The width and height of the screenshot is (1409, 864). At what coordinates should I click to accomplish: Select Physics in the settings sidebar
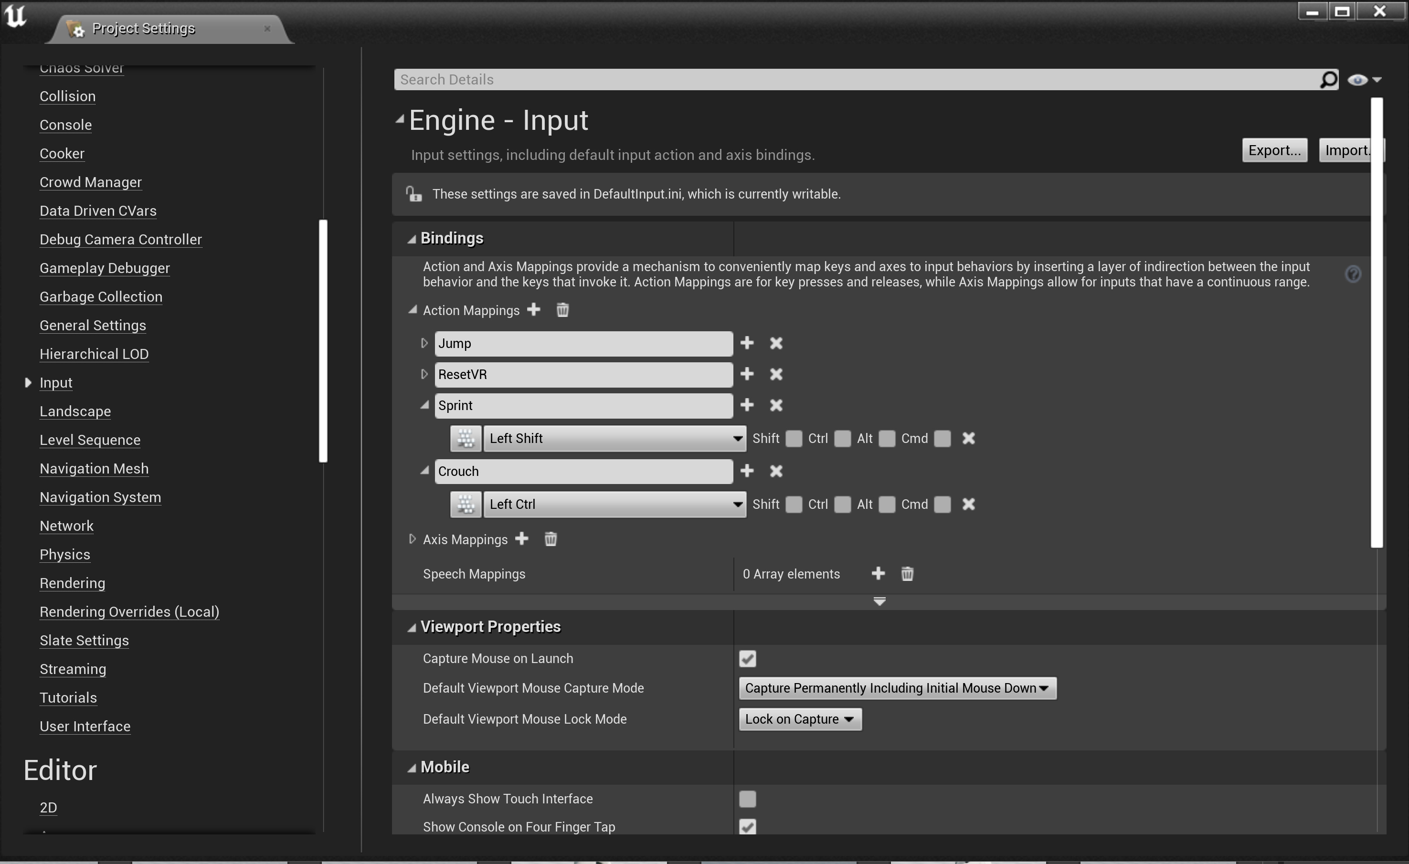click(64, 554)
